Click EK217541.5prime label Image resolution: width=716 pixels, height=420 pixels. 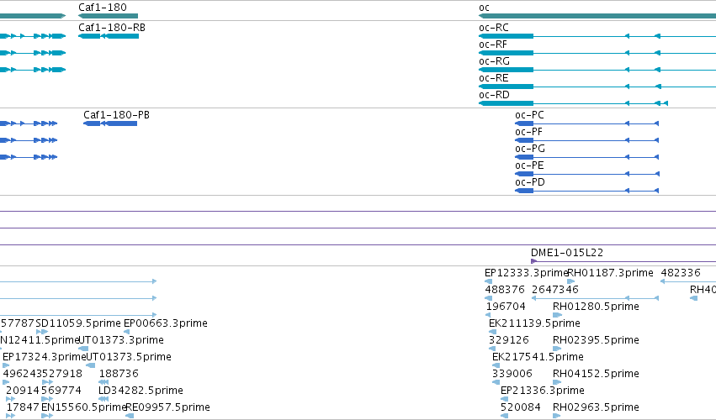538,357
